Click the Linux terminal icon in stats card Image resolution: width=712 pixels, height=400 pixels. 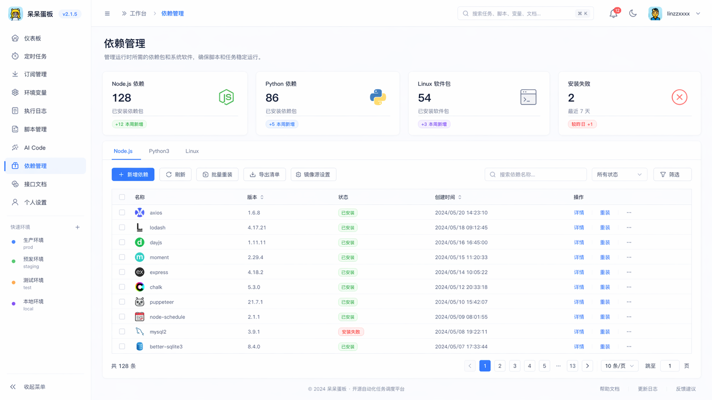click(x=528, y=97)
